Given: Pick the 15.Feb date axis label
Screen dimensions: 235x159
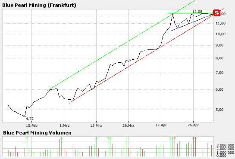Looking at the screenshot, I should point(31,125).
